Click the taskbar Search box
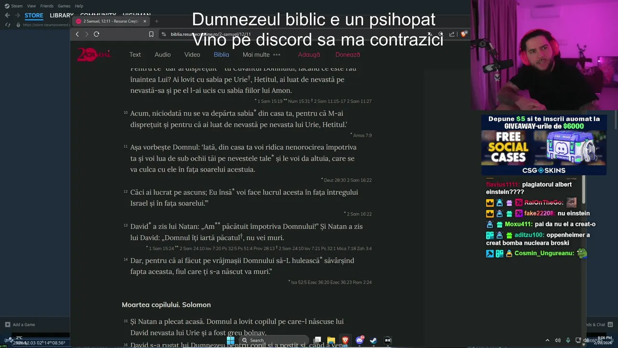The image size is (618, 348). coord(274,340)
